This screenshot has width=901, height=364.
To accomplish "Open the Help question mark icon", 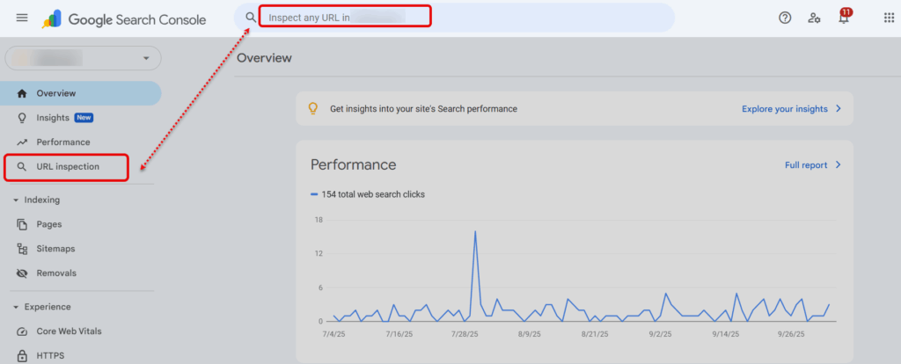I will tap(785, 18).
